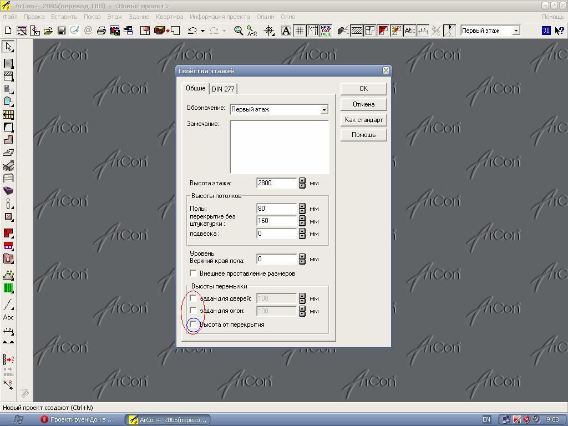Enable 'Внешнее проставление размеров' checkbox

[194, 273]
